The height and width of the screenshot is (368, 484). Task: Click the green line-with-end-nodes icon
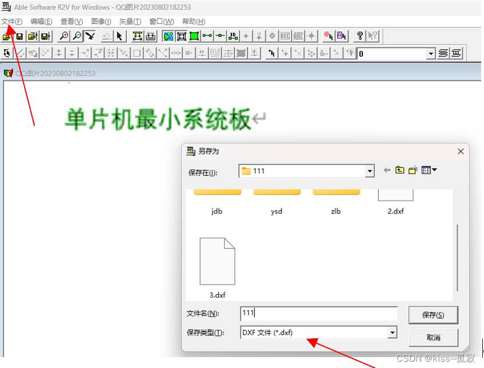click(x=207, y=36)
